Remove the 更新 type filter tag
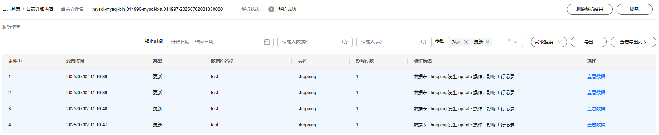 click(x=488, y=42)
